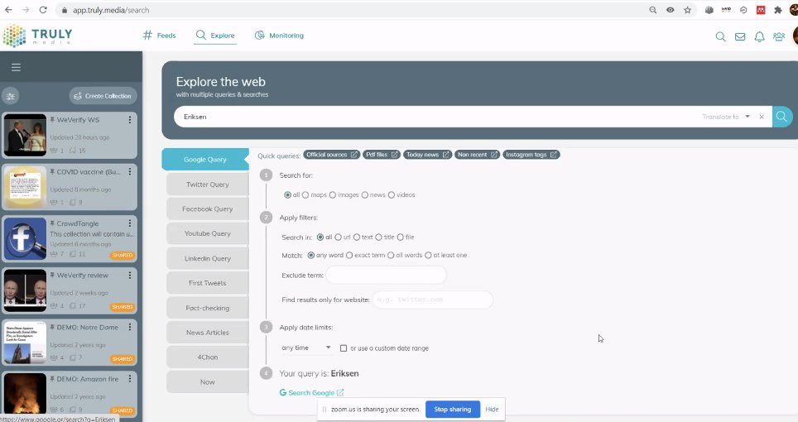Click the Non recent quick query
798x422 pixels.
click(478, 155)
